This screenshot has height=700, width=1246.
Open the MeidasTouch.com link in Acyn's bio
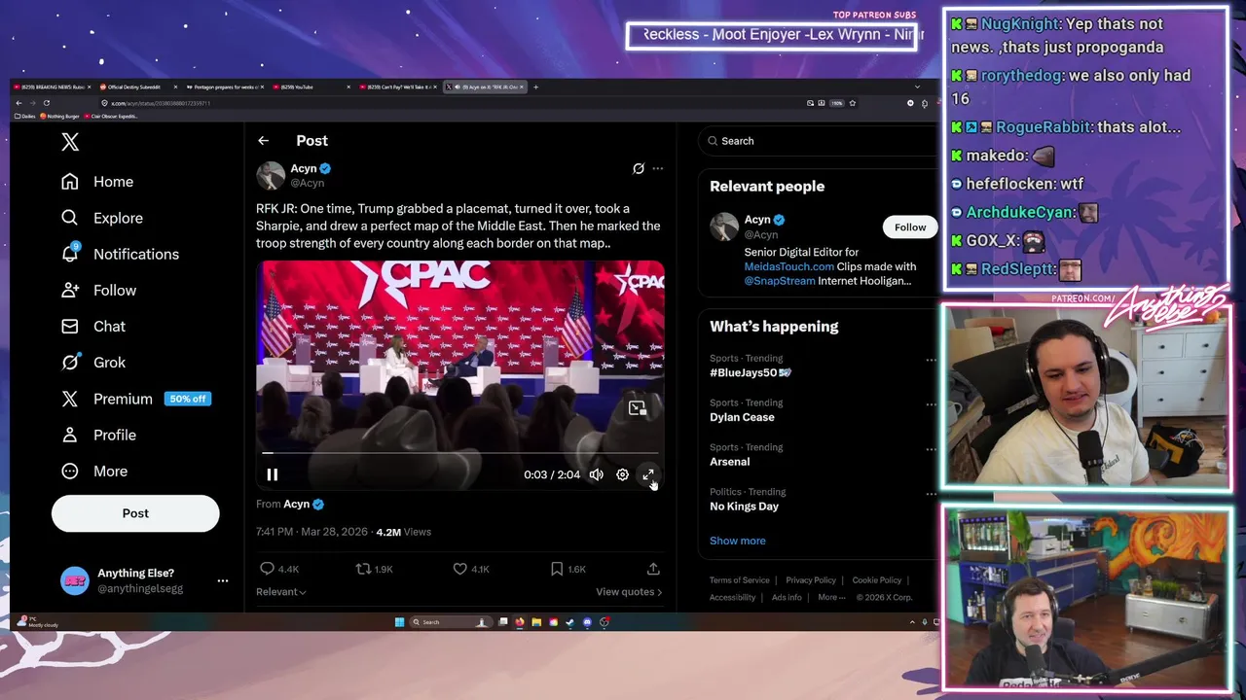pos(789,266)
